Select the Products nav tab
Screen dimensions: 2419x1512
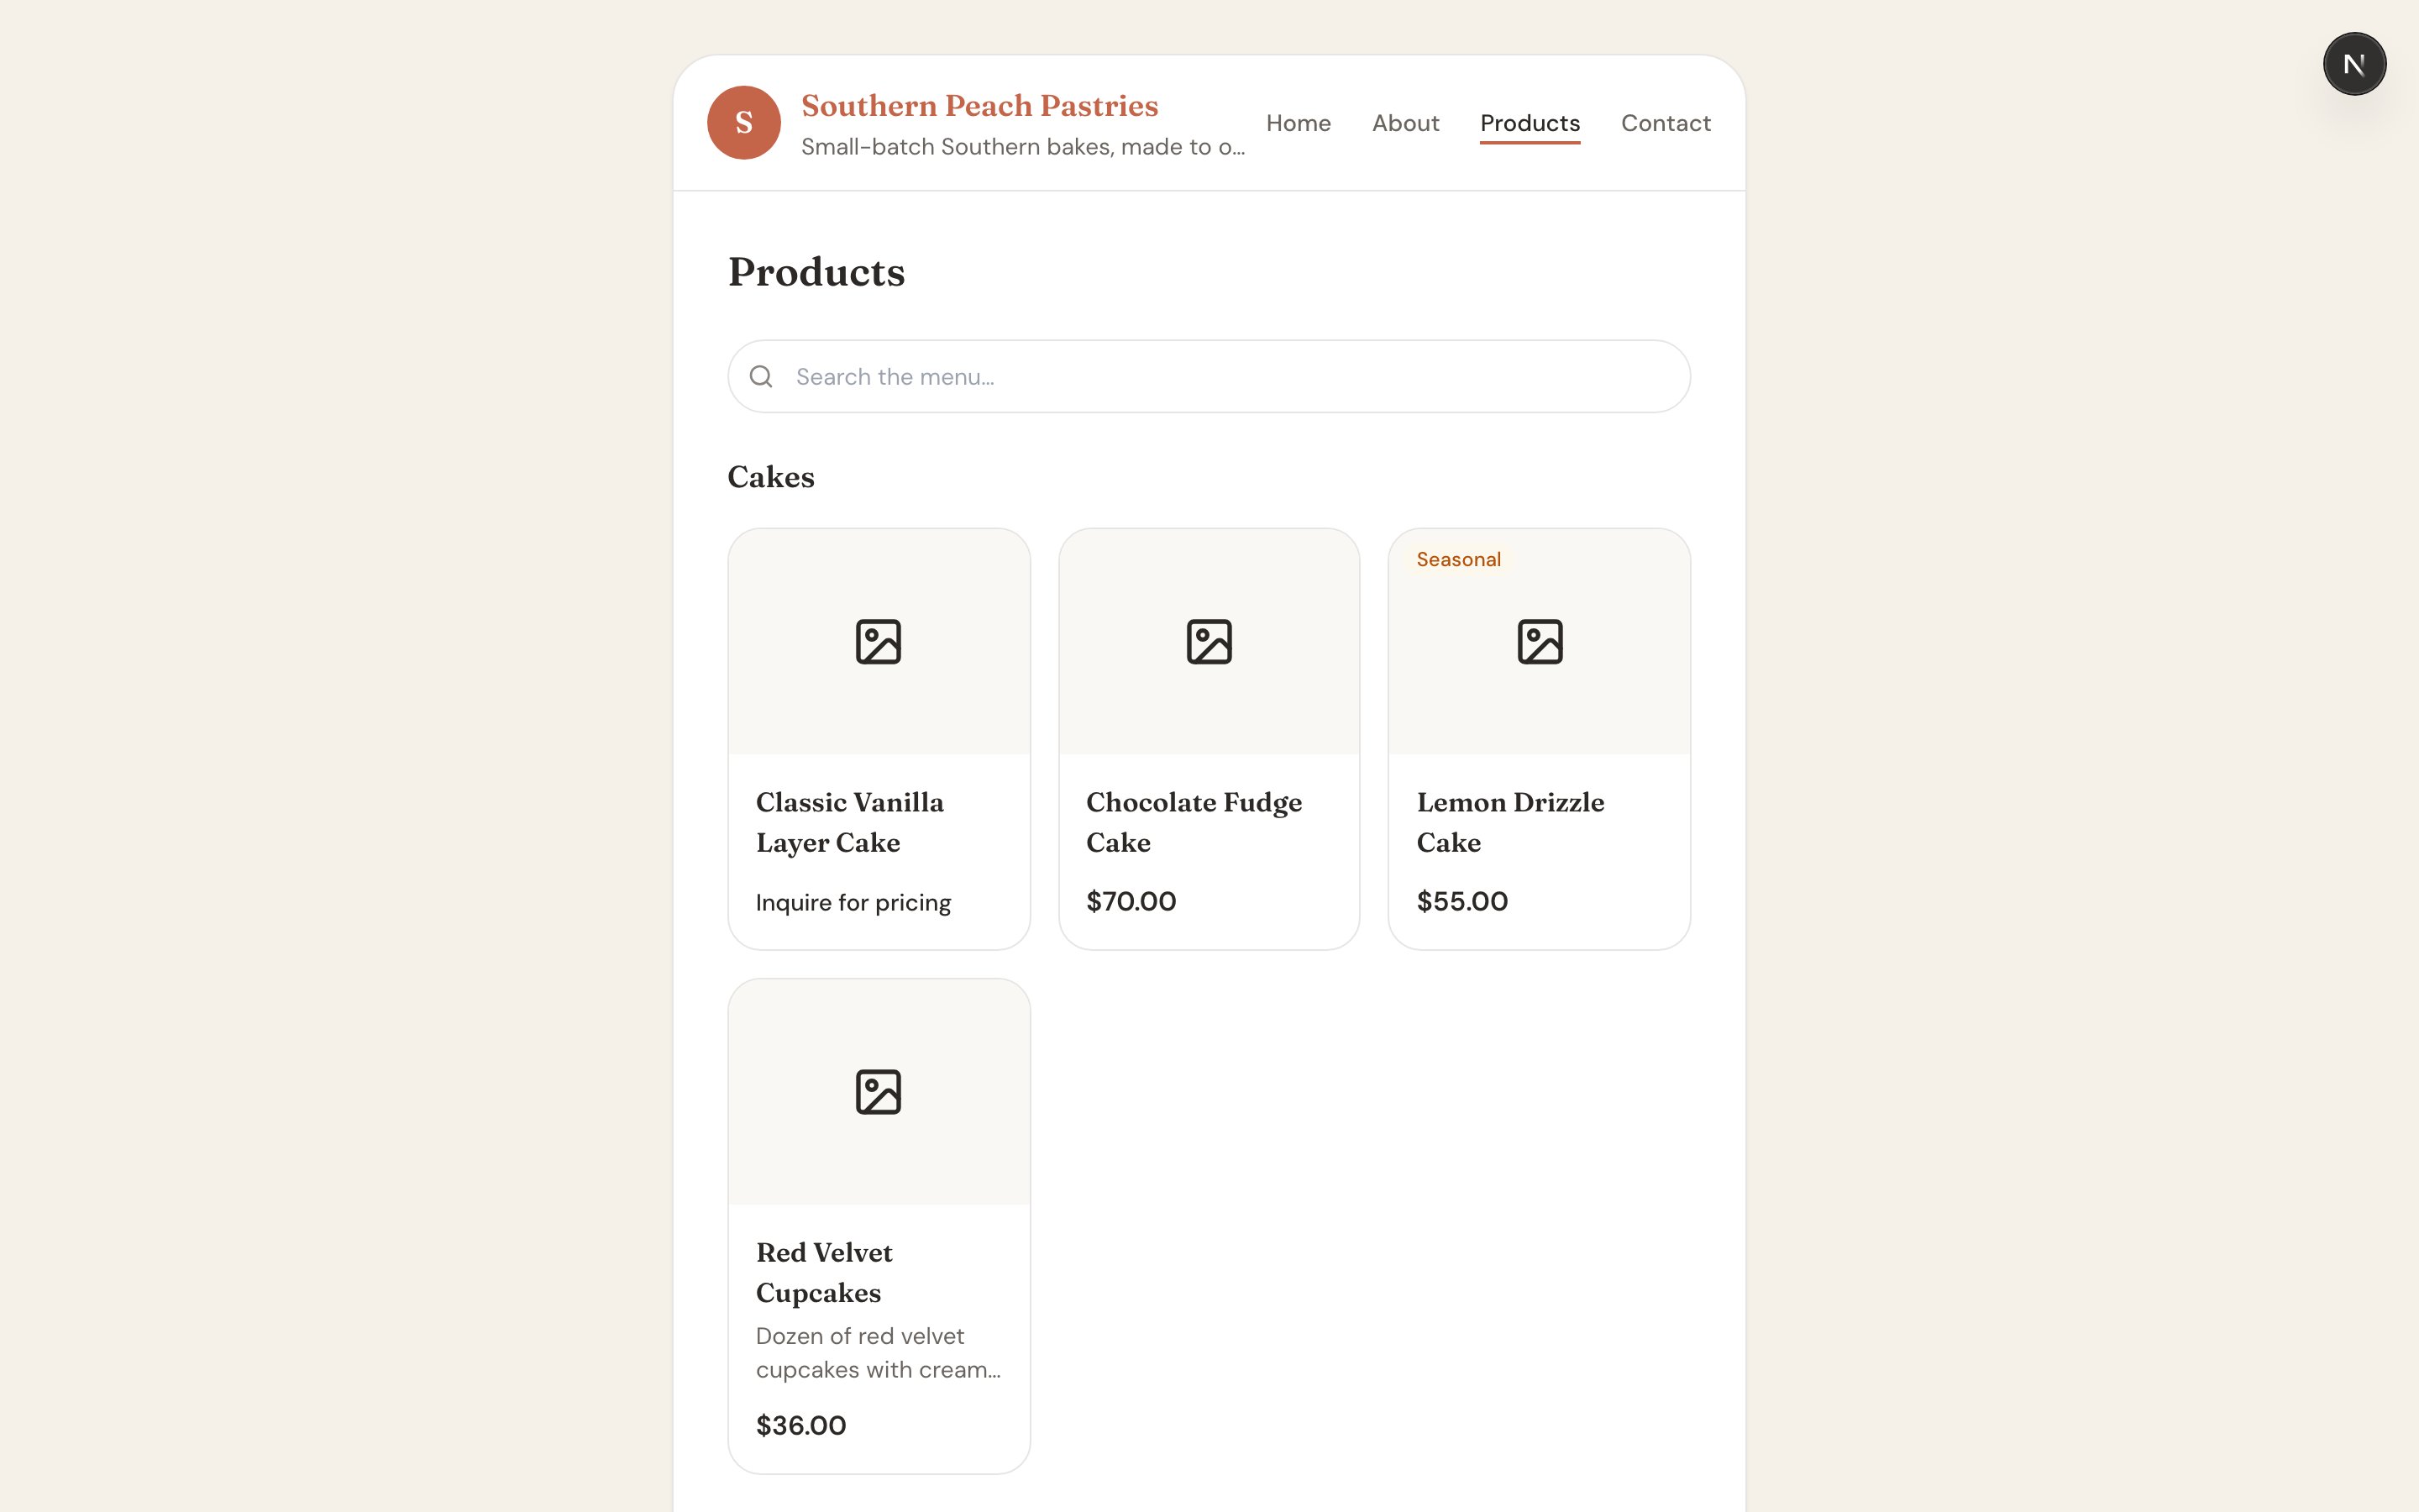click(1530, 123)
